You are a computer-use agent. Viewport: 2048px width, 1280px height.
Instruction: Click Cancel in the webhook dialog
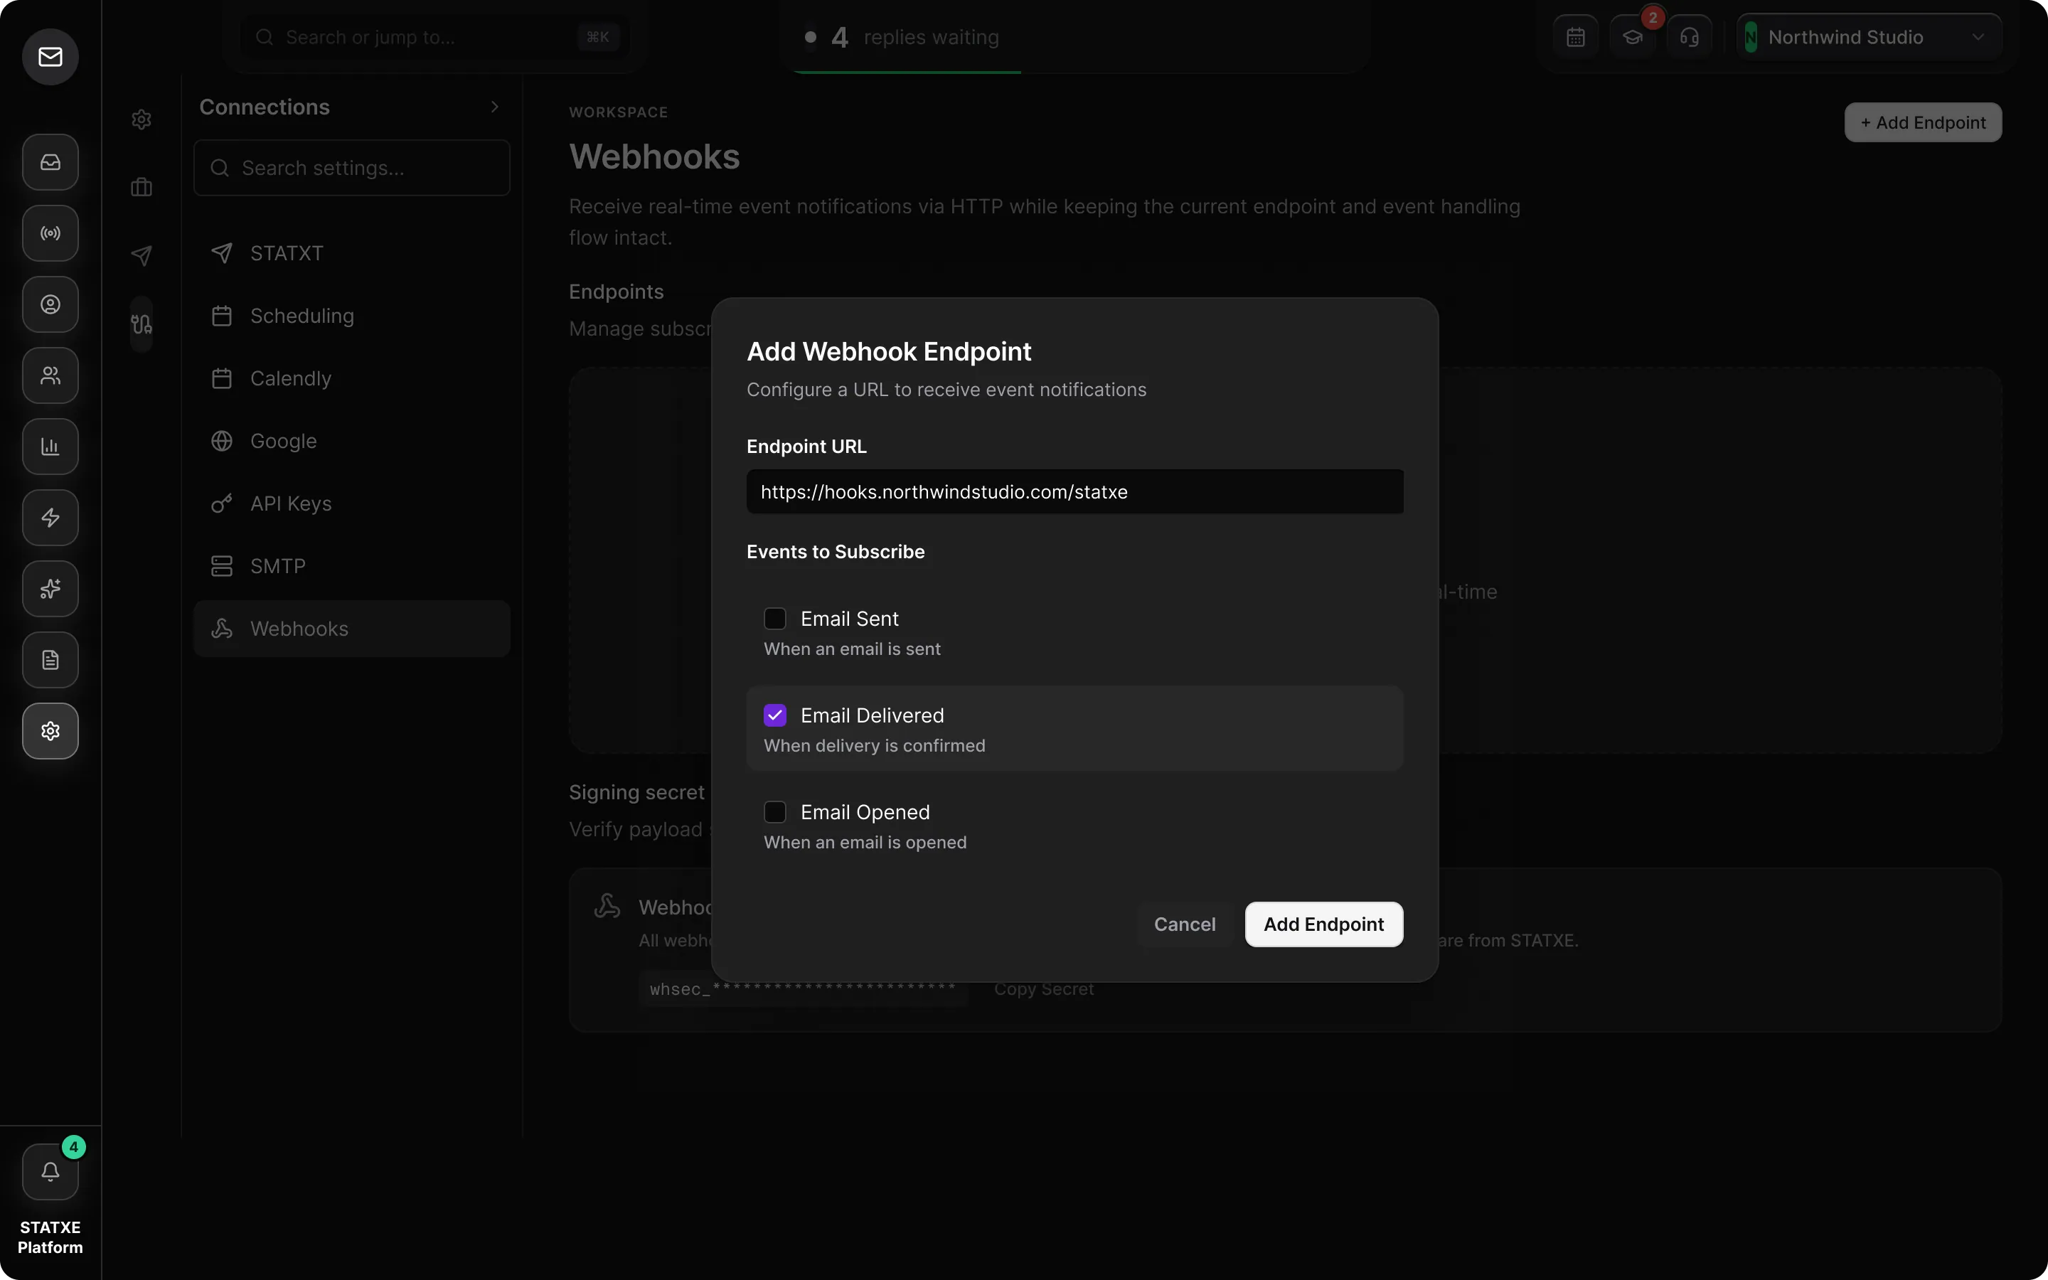[1185, 924]
